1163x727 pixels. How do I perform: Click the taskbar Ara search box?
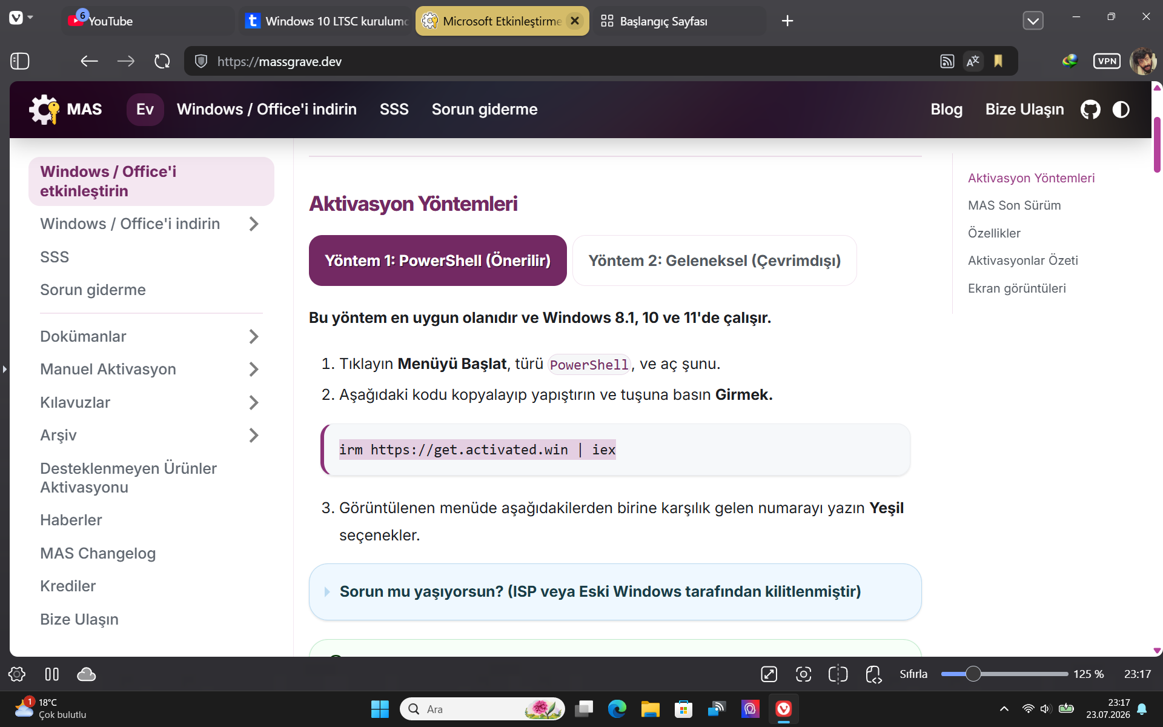point(482,709)
